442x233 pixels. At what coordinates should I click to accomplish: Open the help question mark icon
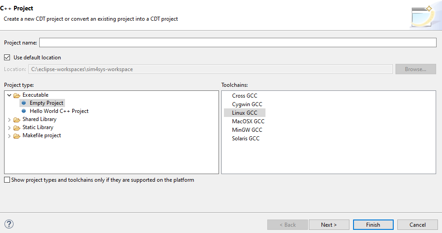9,224
